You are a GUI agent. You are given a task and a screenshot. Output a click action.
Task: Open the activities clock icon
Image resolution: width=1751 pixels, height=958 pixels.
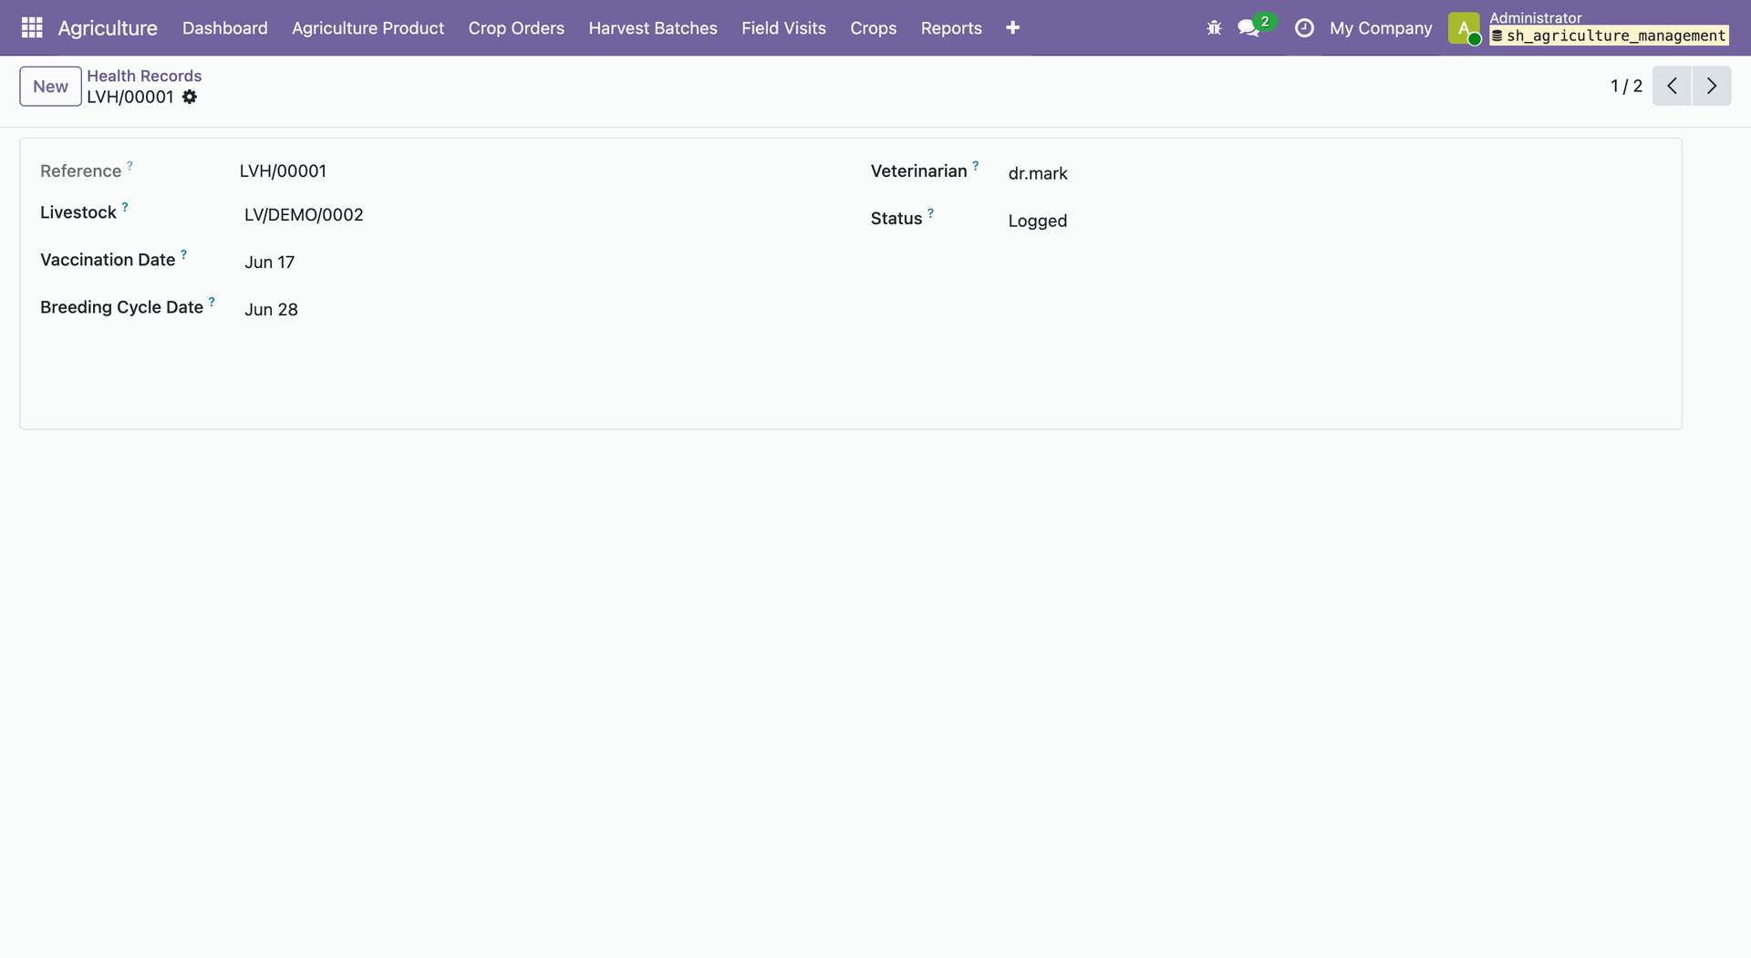coord(1304,28)
